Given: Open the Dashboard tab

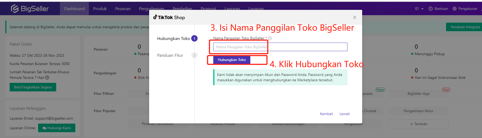Looking at the screenshot, I should [x=74, y=9].
